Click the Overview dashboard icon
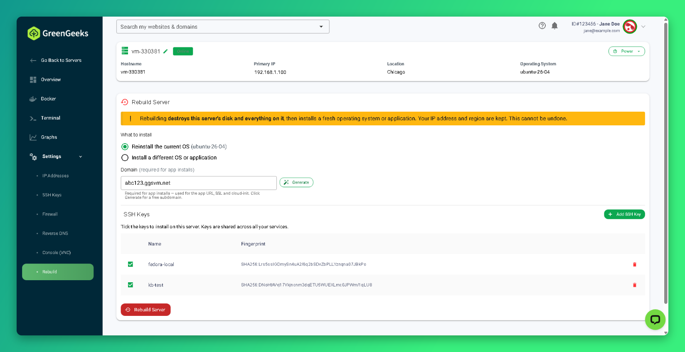Viewport: 685px width, 352px height. coord(33,80)
